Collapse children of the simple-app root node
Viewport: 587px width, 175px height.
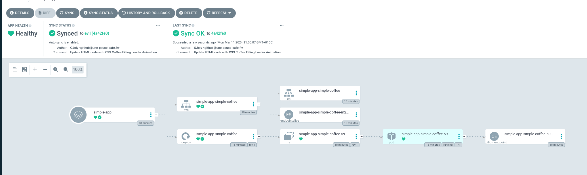156,115
